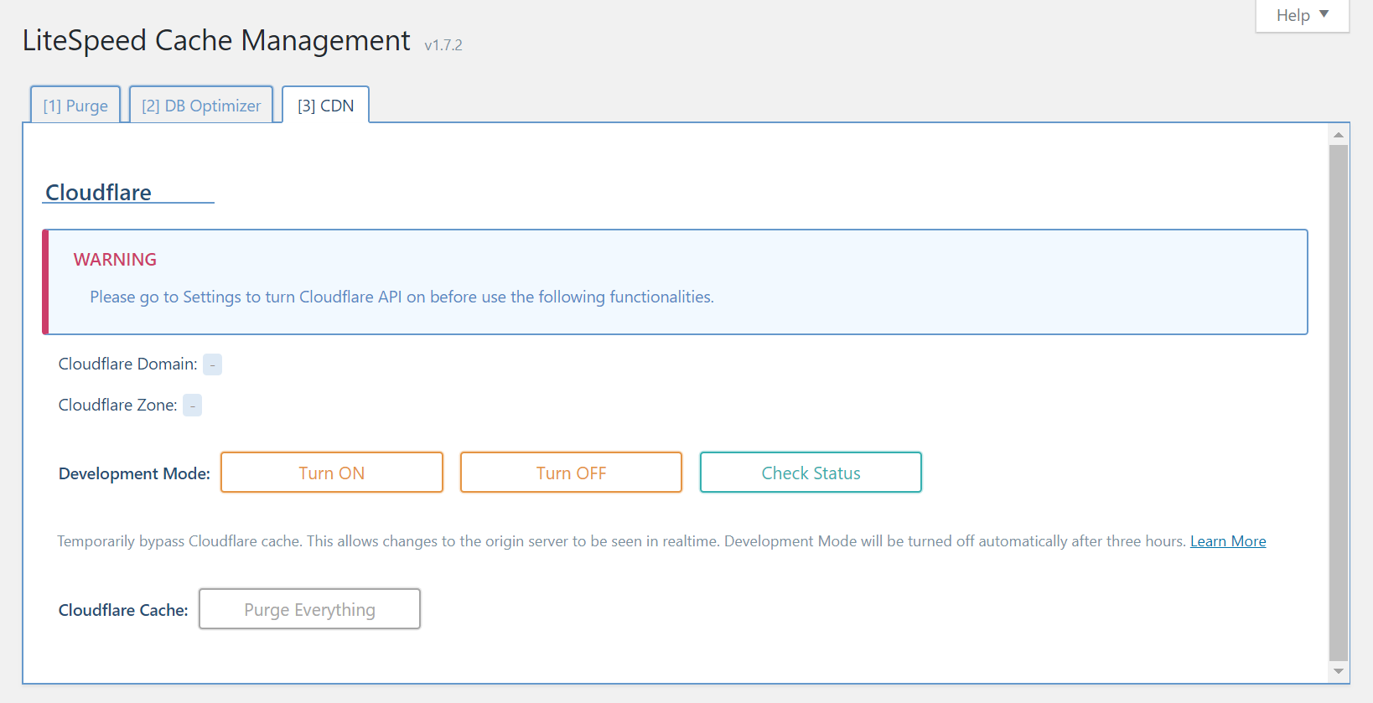Screen dimensions: 1373x703
Task: Turn OFF Development Mode
Action: point(571,473)
